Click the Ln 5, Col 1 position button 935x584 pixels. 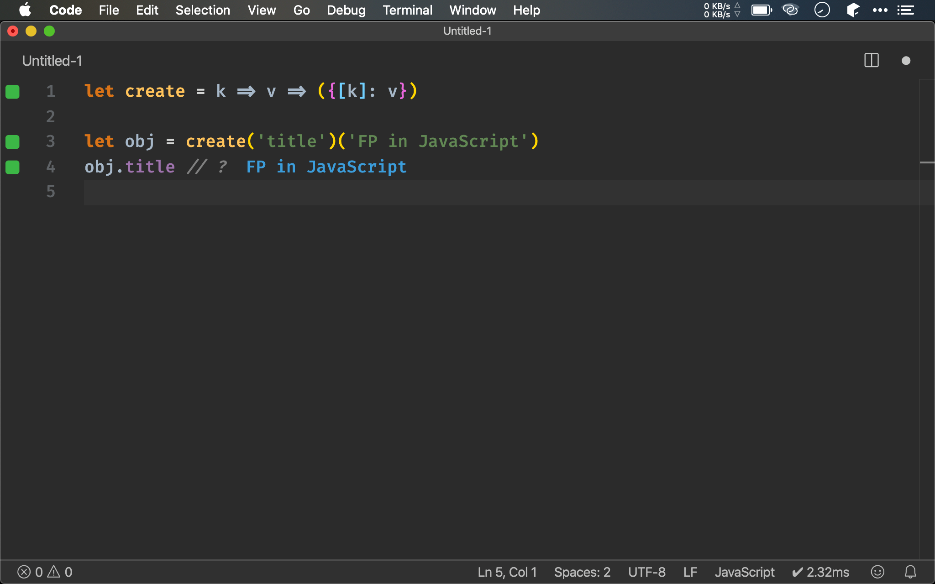click(507, 572)
